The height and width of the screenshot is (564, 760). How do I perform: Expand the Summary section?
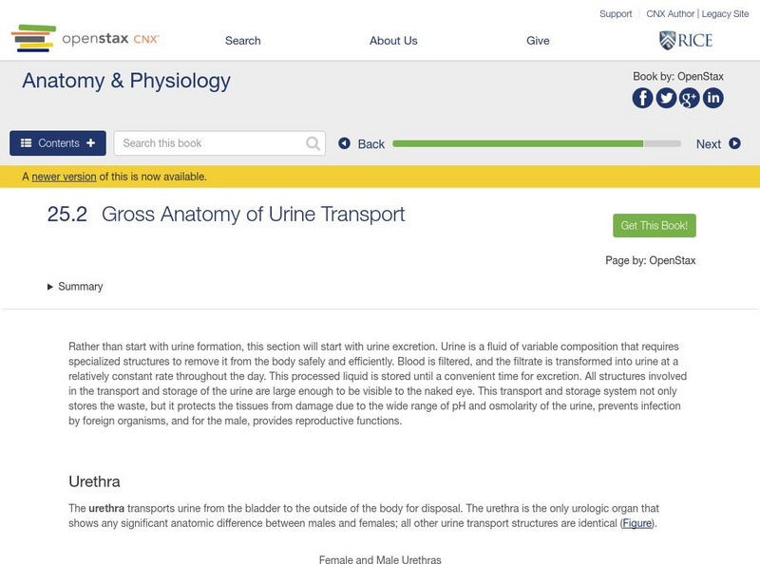click(75, 287)
